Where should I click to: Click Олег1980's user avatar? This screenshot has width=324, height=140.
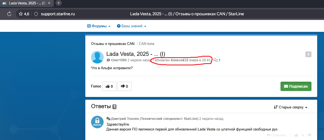tap(97, 57)
